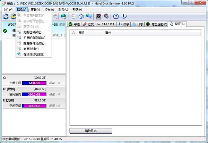208x143 pixels.
Task: Click the C: free space bar 61.8 GB
Action: [x=34, y=83]
